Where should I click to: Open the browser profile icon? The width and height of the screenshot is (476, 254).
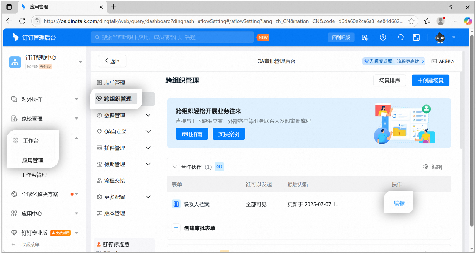point(441,21)
